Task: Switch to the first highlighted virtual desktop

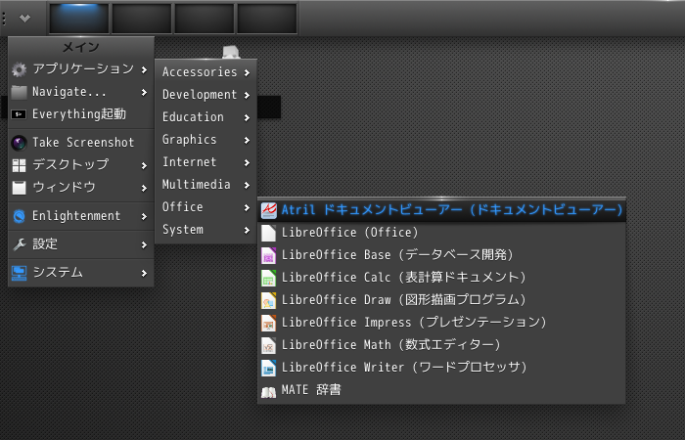Action: [79, 19]
